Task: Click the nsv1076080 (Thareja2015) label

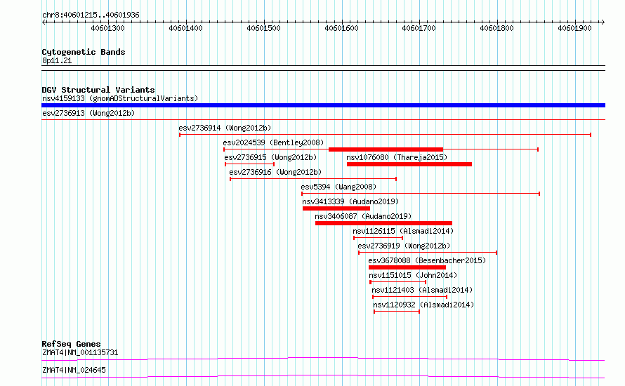Action: click(x=397, y=157)
